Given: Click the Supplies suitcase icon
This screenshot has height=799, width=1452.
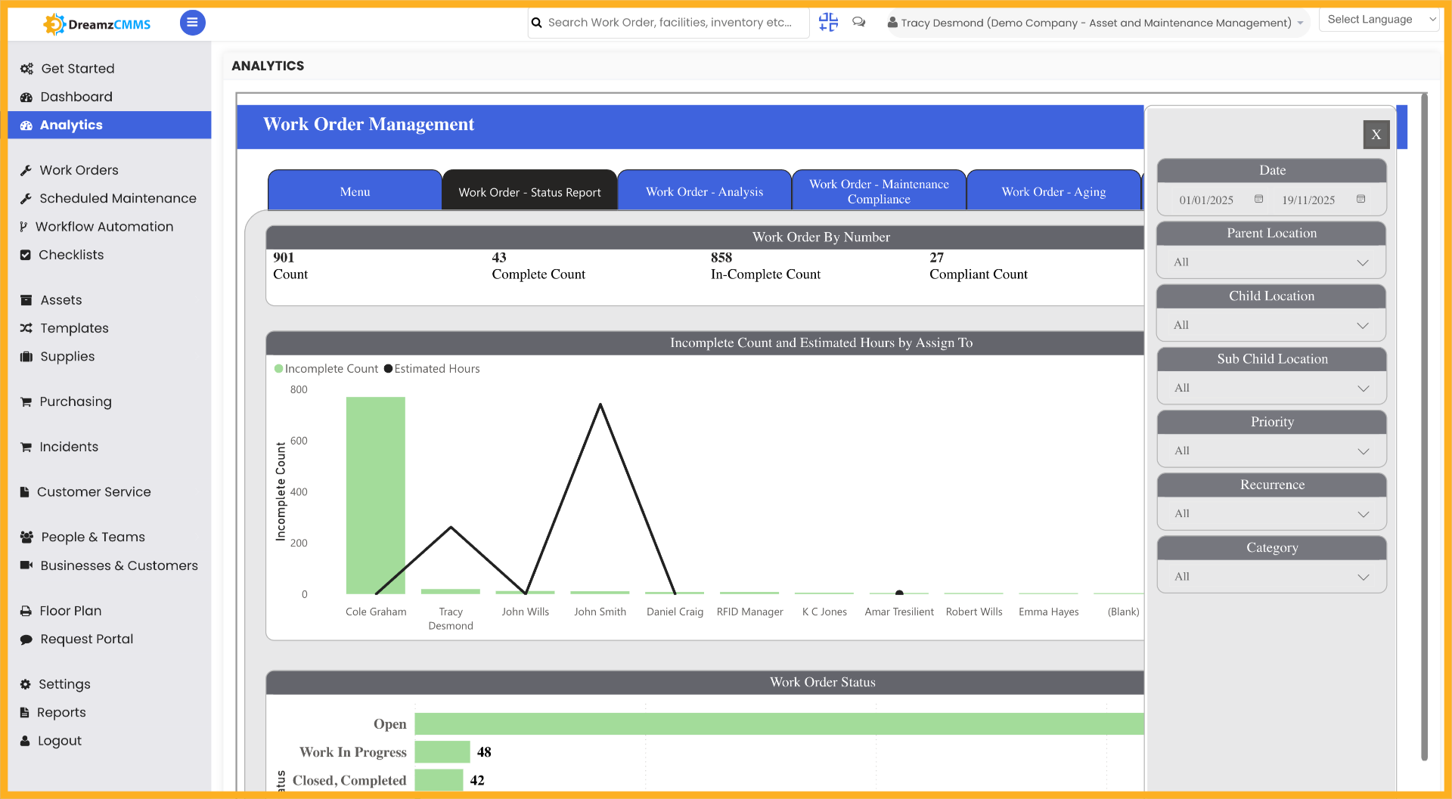Looking at the screenshot, I should [x=26, y=357].
